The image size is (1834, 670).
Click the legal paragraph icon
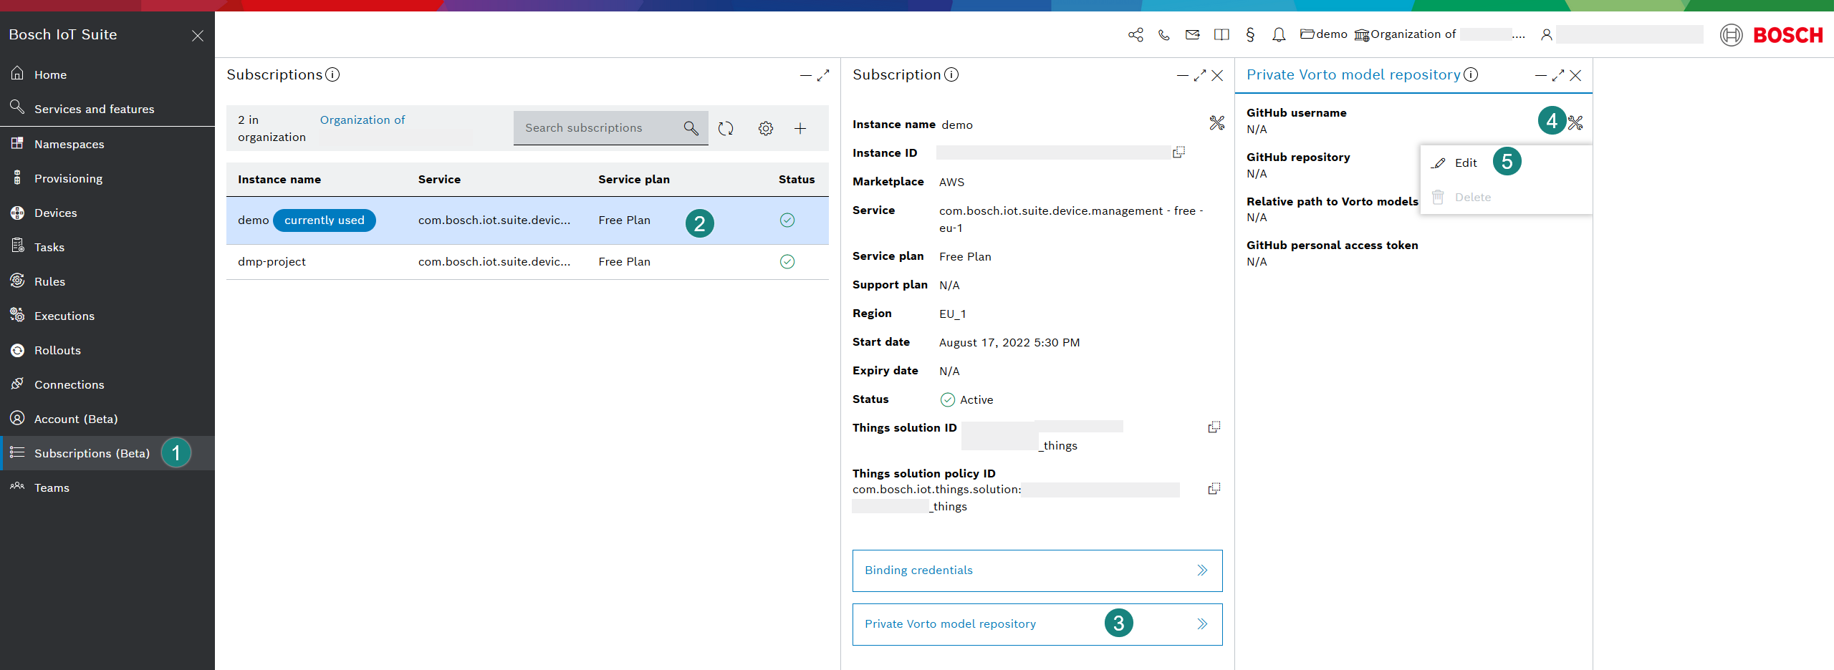click(x=1250, y=34)
